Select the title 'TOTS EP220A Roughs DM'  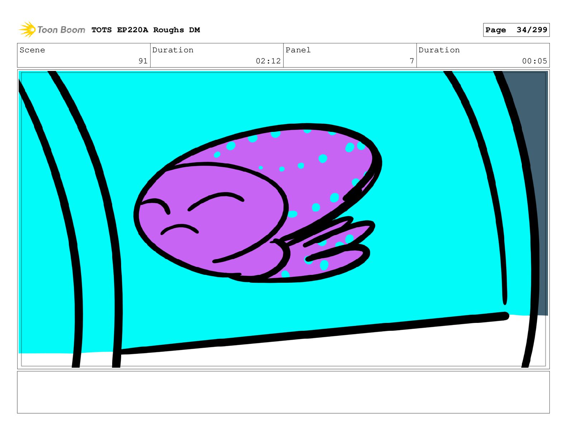click(x=146, y=30)
